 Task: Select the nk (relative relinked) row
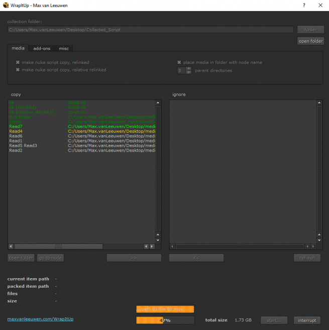(x=82, y=112)
